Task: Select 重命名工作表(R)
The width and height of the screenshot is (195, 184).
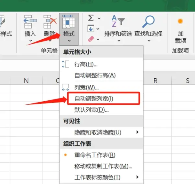Action: pos(101,155)
